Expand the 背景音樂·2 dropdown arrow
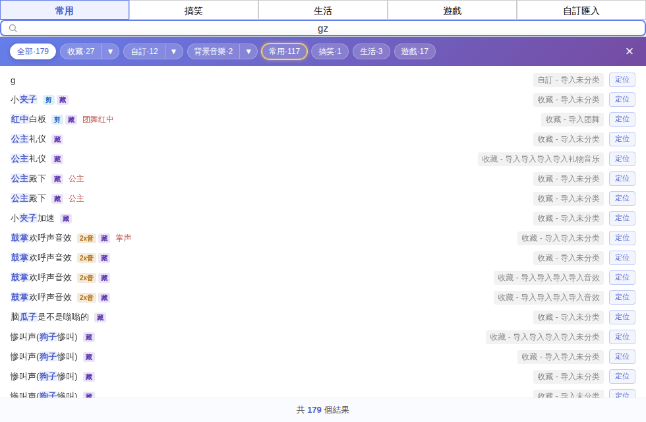 tap(249, 51)
